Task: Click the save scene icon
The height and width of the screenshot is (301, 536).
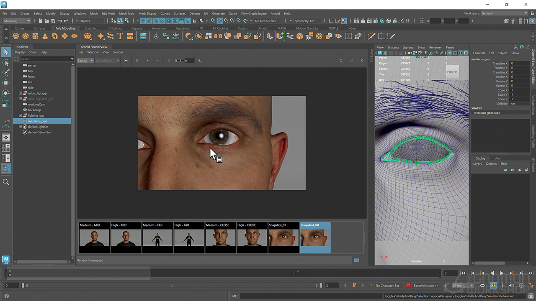Action: pyautogui.click(x=53, y=21)
